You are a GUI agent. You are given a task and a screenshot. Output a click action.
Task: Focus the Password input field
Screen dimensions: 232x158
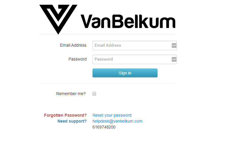tap(135, 59)
